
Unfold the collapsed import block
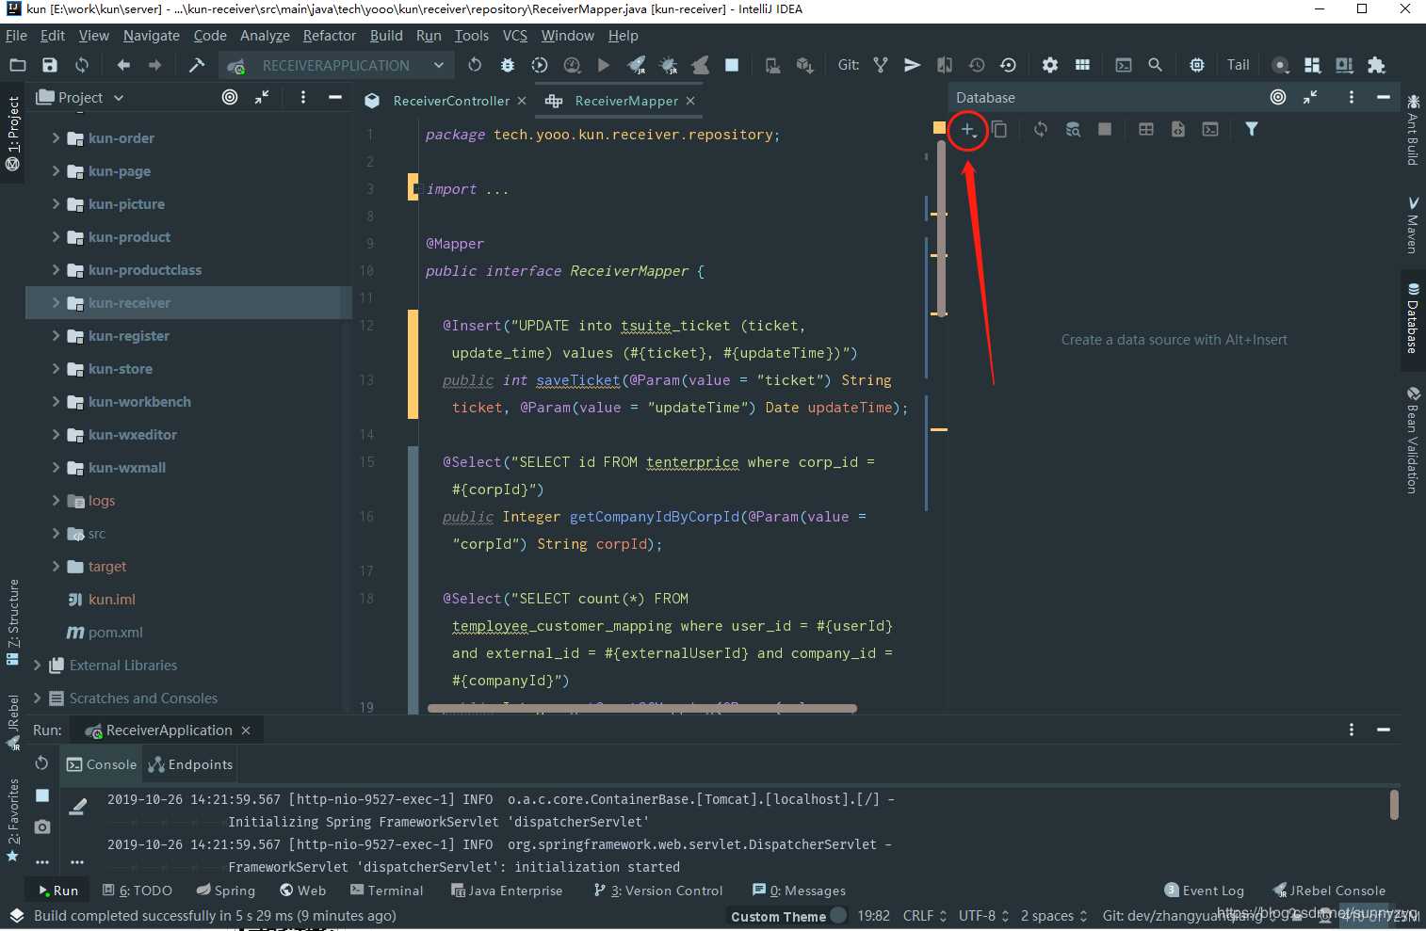click(x=417, y=189)
